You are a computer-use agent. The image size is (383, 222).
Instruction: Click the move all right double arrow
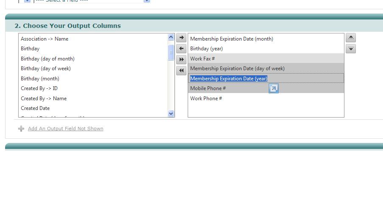click(181, 60)
